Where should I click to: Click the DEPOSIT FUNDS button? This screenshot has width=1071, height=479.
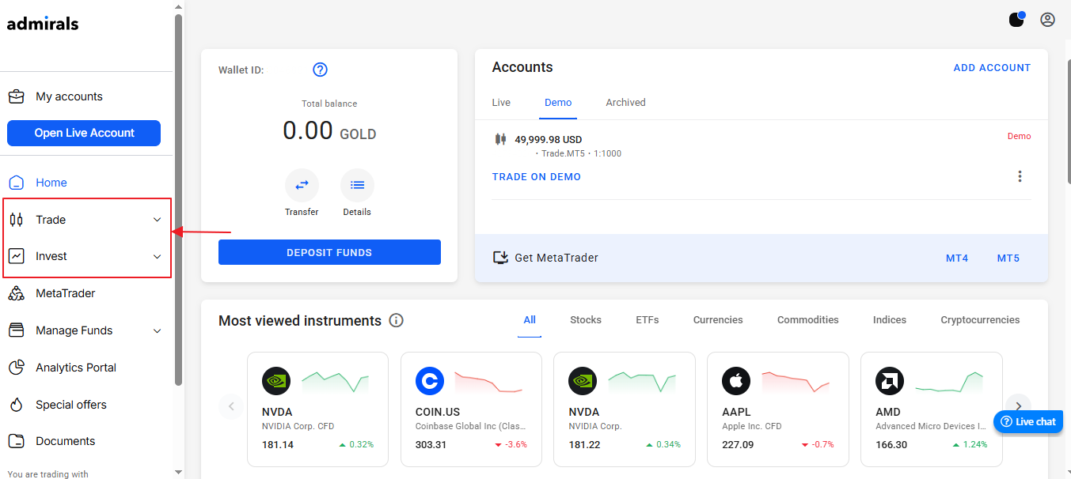tap(329, 252)
